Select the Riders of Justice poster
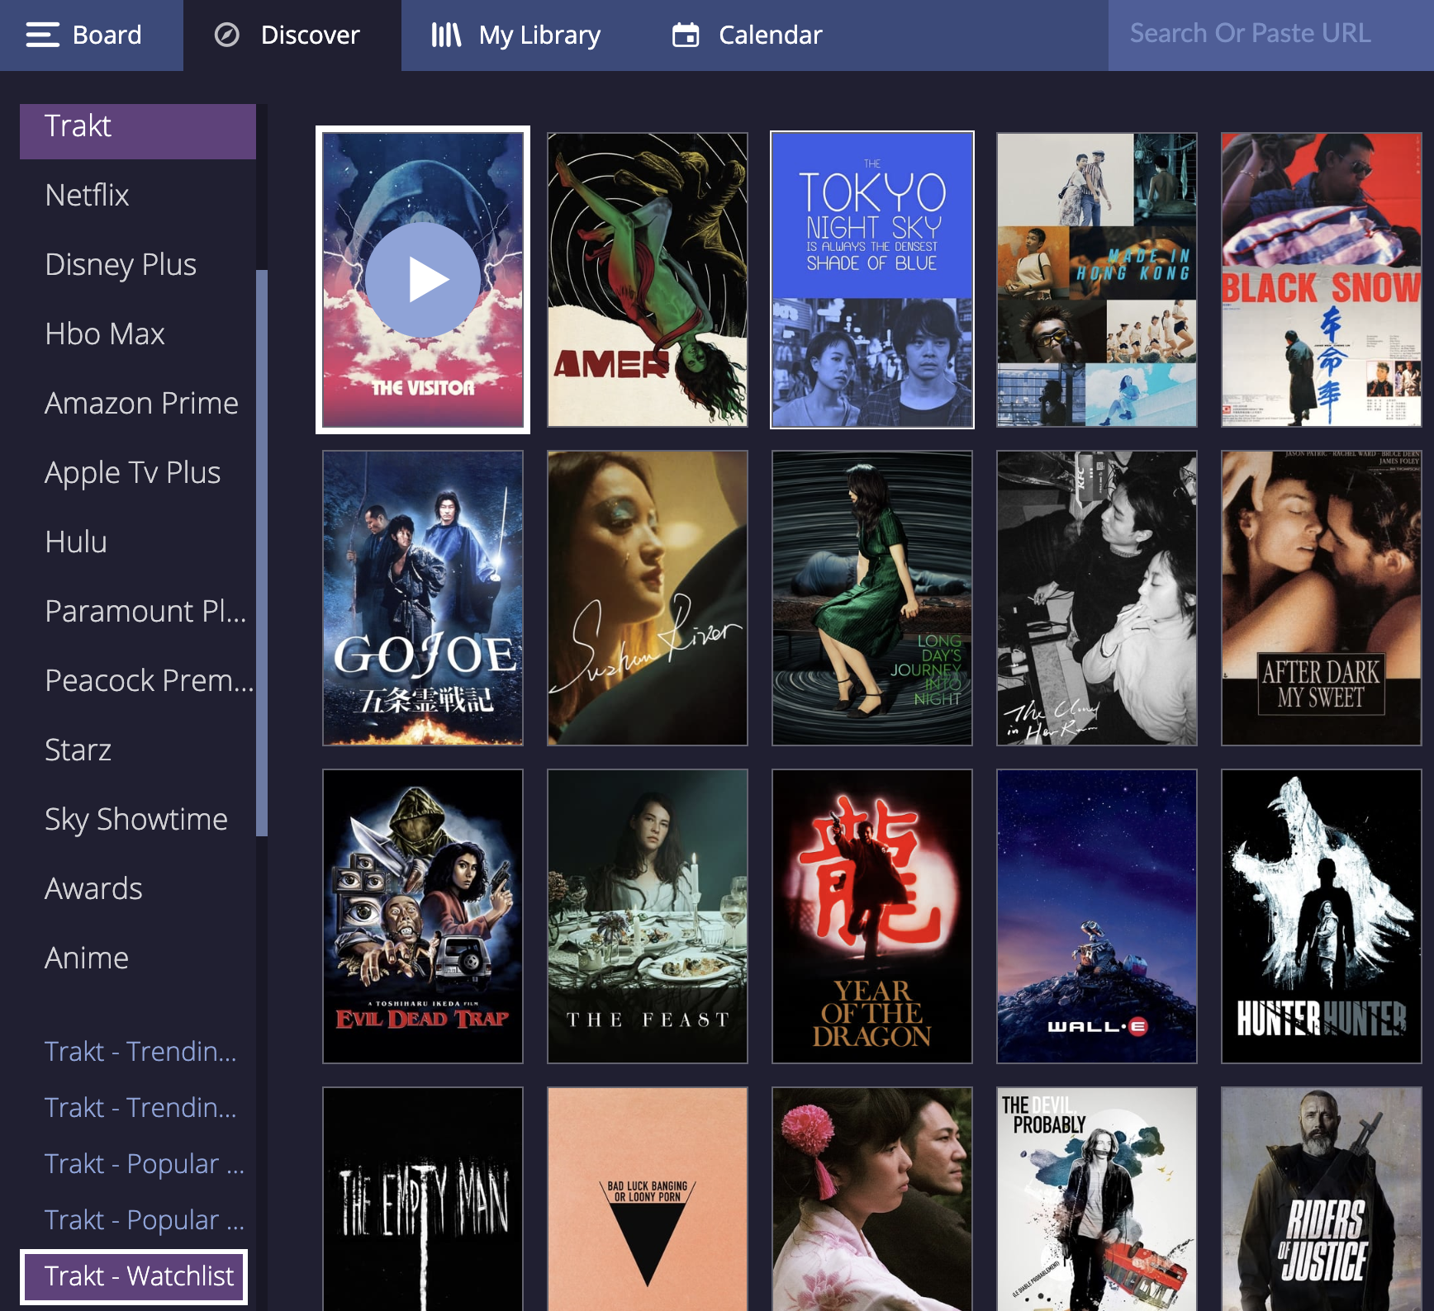The width and height of the screenshot is (1434, 1311). (1322, 1199)
